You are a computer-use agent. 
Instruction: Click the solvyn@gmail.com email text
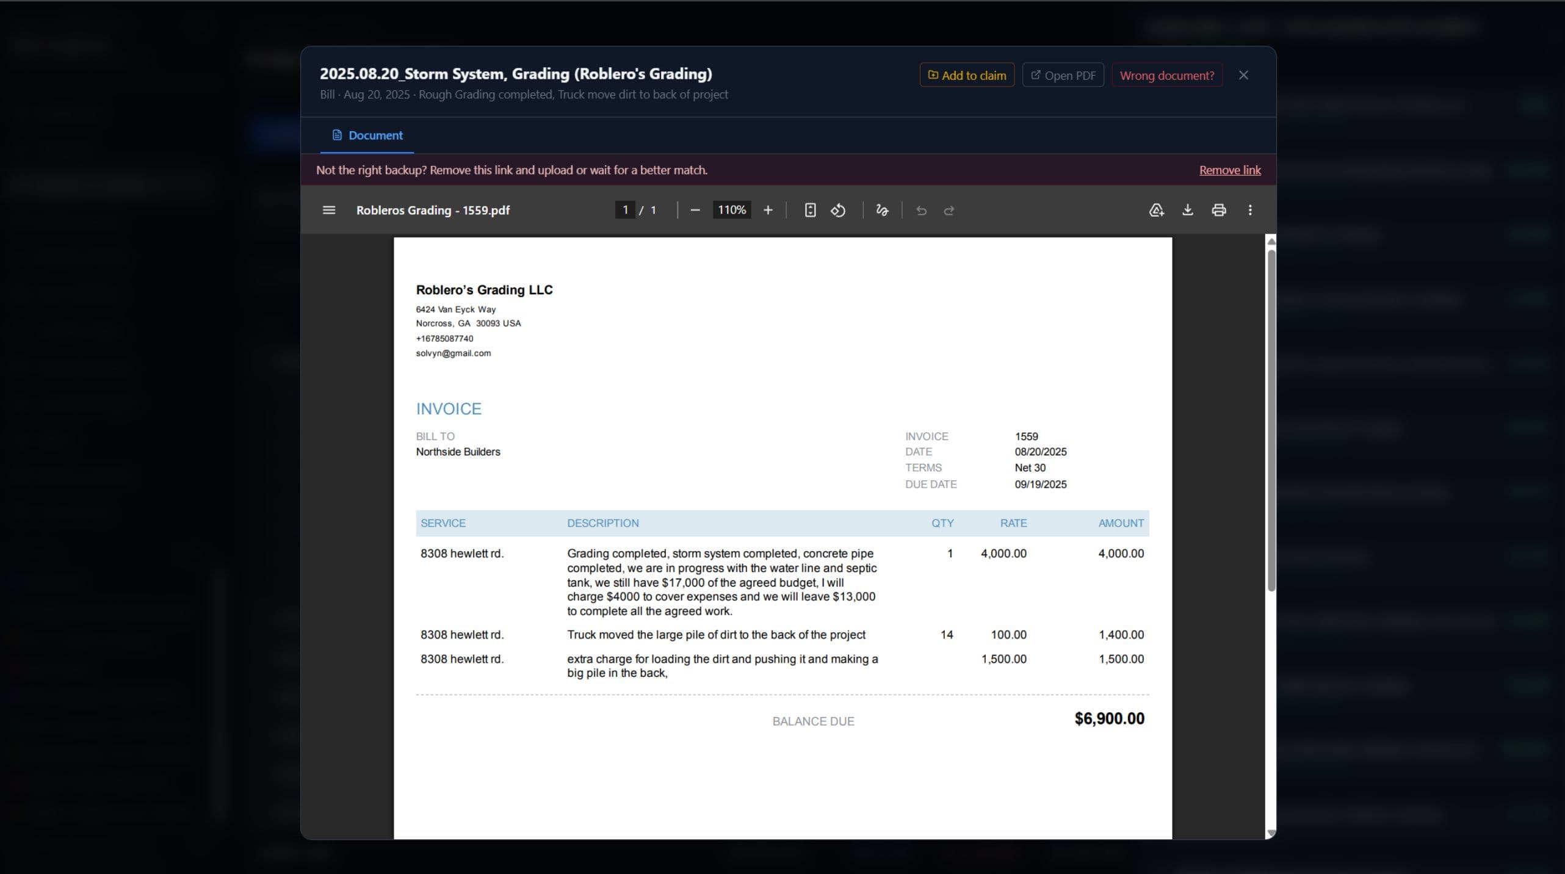click(x=453, y=353)
